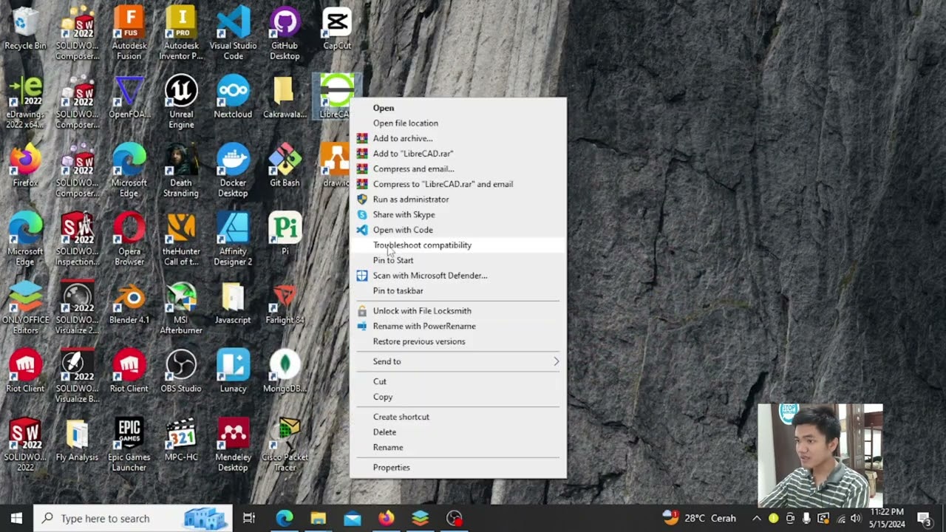Select the MongoDB Compass shortcut
This screenshot has width=946, height=532.
[x=285, y=372]
